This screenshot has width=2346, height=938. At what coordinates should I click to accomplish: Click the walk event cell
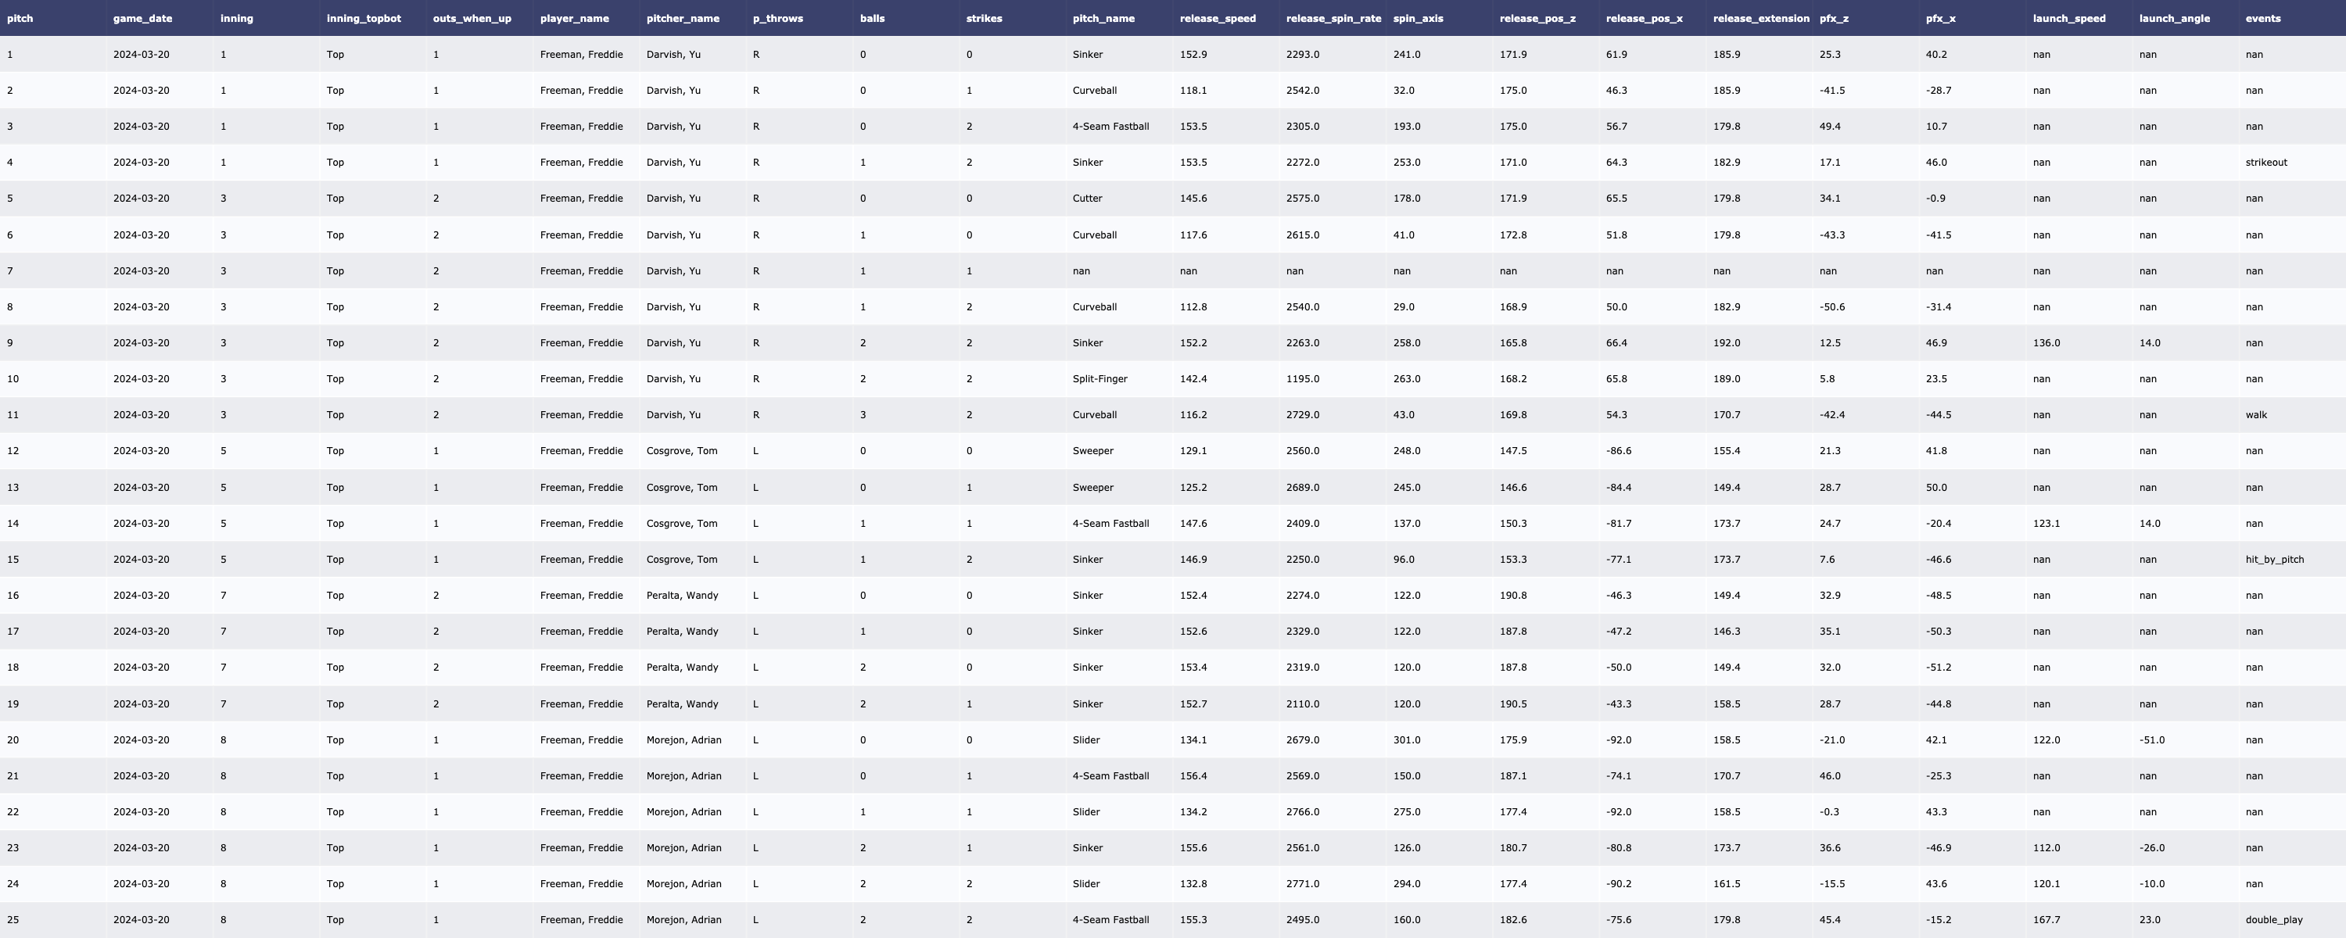[2256, 414]
